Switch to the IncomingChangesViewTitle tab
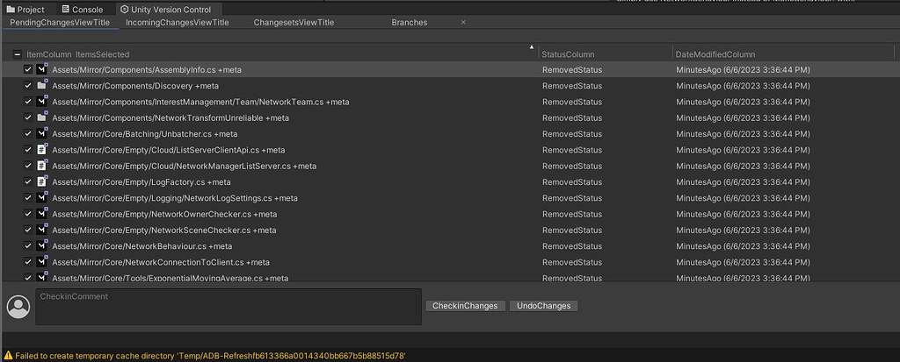Viewport: 900px width, 362px height. [x=177, y=23]
